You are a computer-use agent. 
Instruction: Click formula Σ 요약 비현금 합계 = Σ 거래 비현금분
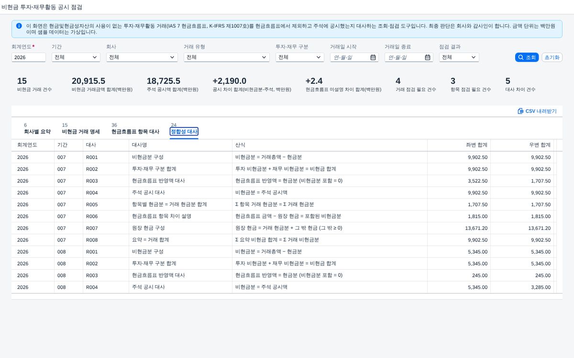tap(277, 240)
